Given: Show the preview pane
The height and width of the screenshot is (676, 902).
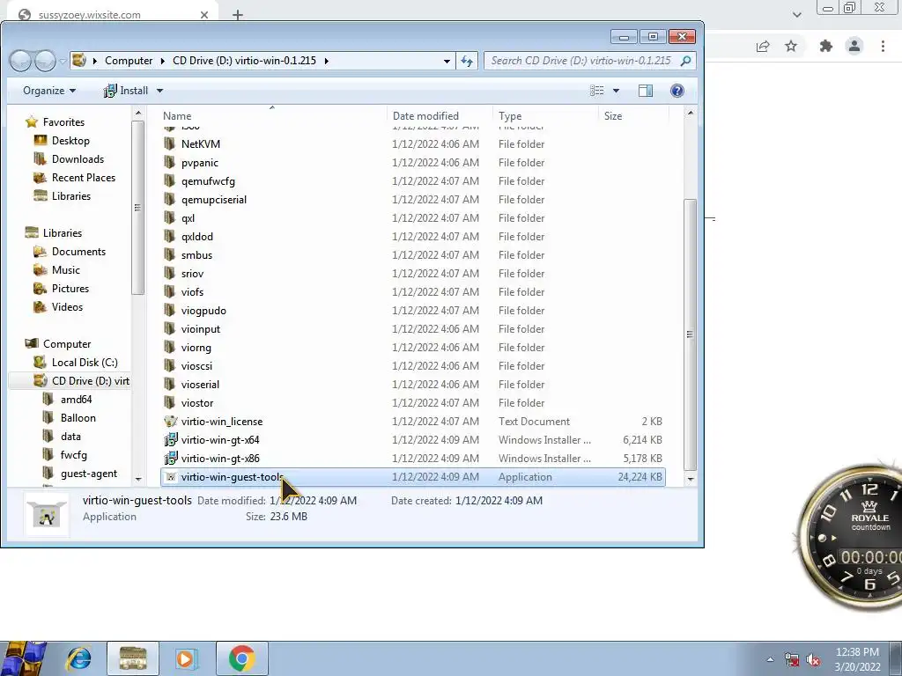Looking at the screenshot, I should pyautogui.click(x=646, y=91).
